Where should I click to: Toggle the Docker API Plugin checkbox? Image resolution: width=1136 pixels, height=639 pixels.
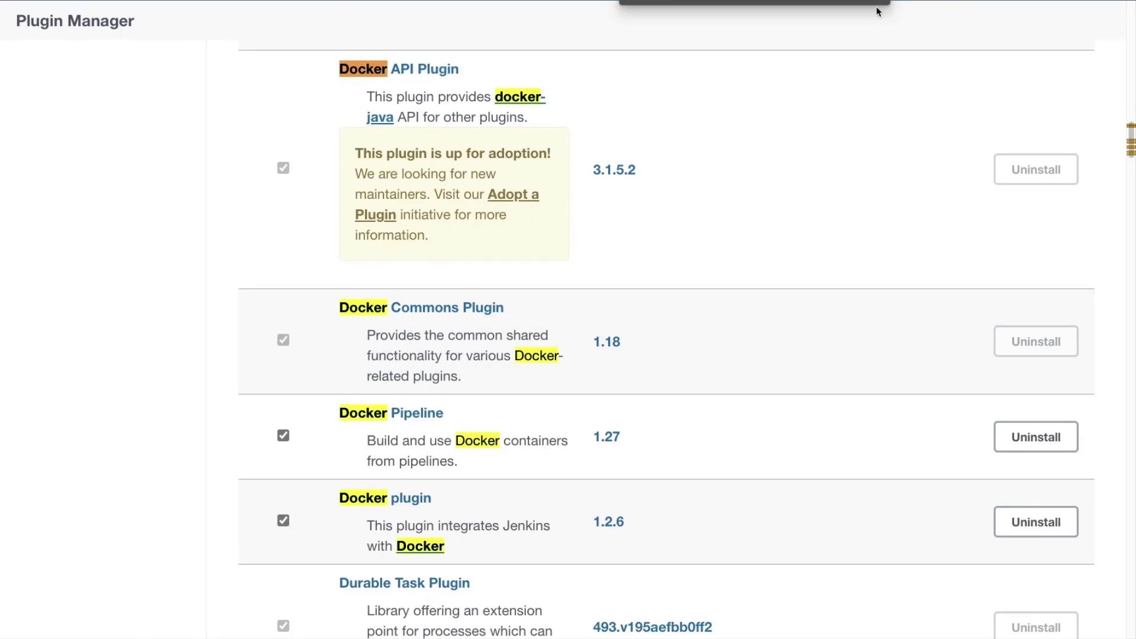283,168
